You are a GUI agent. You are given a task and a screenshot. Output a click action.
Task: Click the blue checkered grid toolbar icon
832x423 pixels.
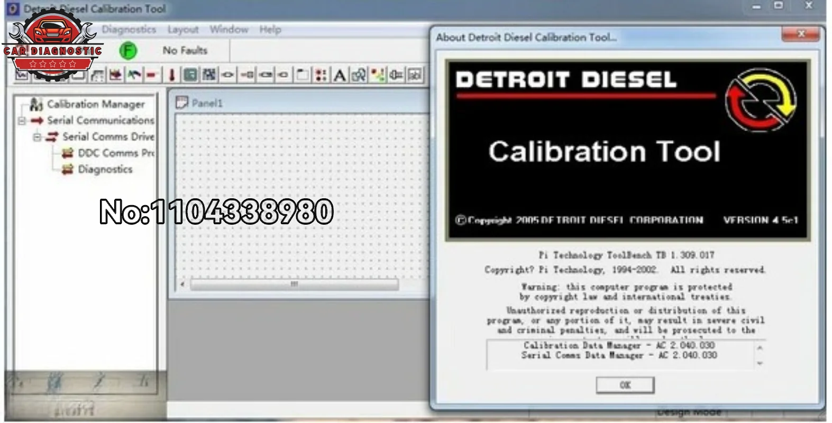(209, 75)
